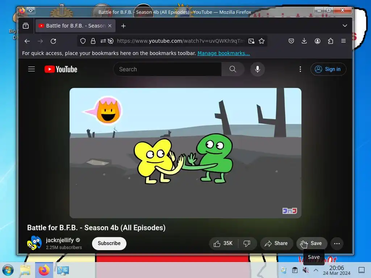The image size is (371, 278).
Task: Expand the list all tabs chevron
Action: pyautogui.click(x=345, y=26)
